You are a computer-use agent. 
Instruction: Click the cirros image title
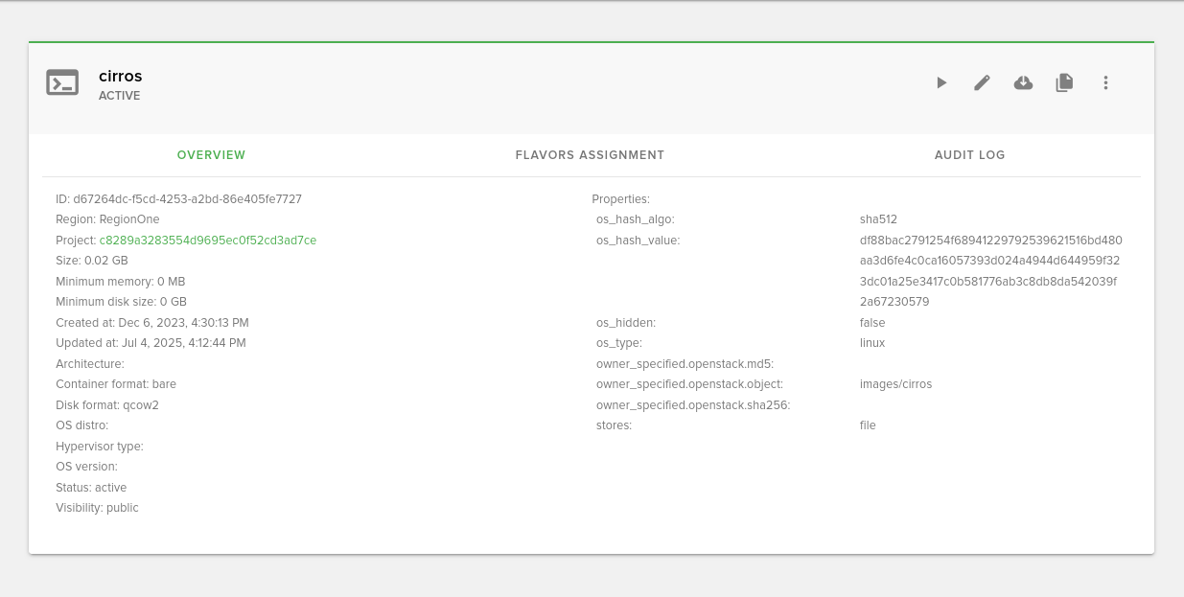click(121, 77)
